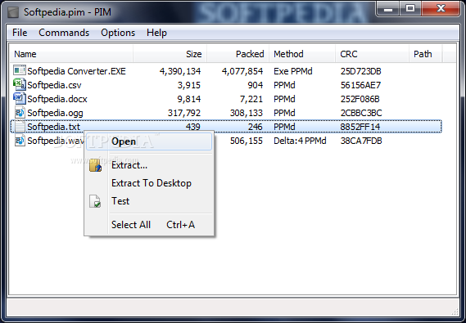Choose Extract To Desktop in context menu
Screen dimensions: 466x323
click(149, 183)
